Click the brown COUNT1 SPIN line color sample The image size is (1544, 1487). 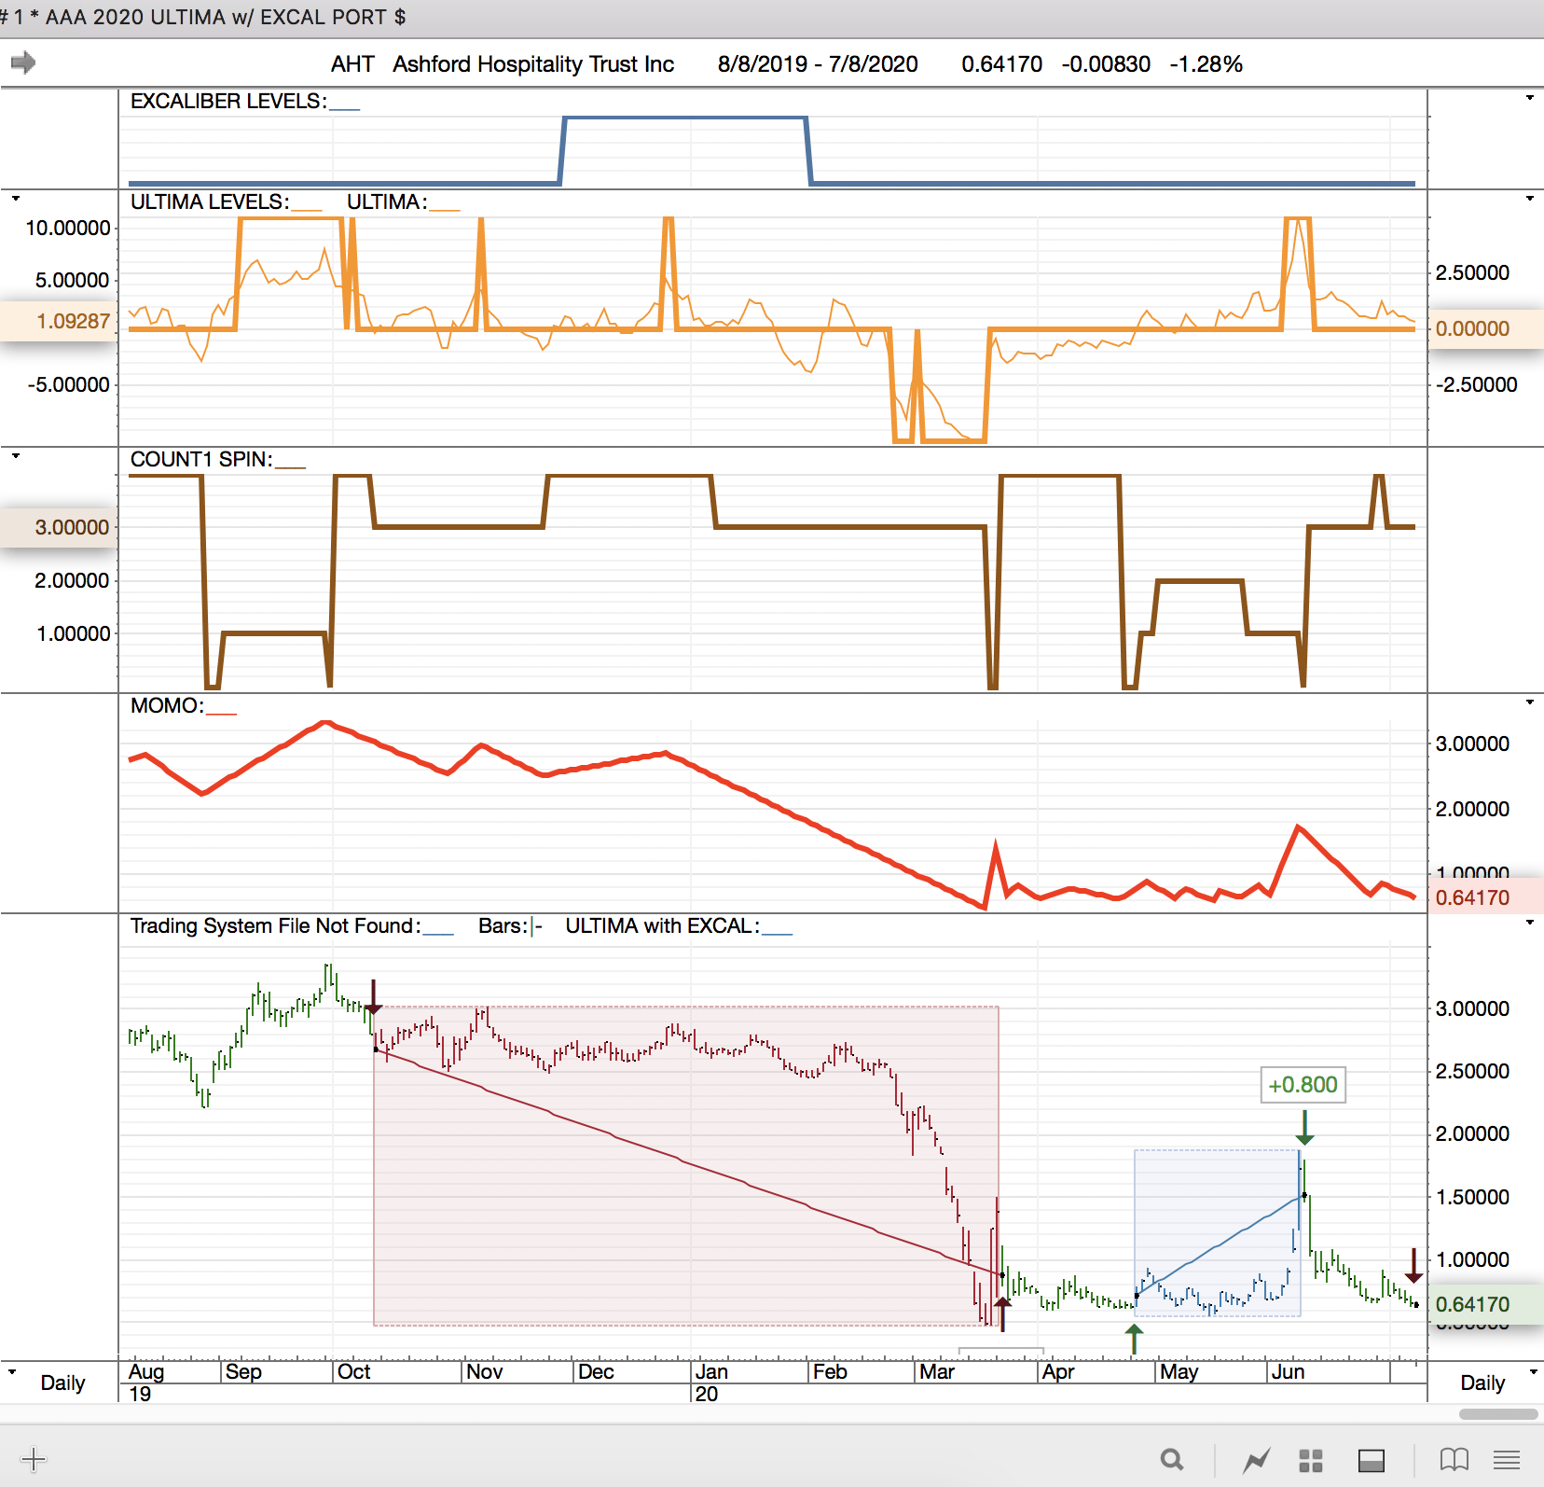[x=290, y=466]
